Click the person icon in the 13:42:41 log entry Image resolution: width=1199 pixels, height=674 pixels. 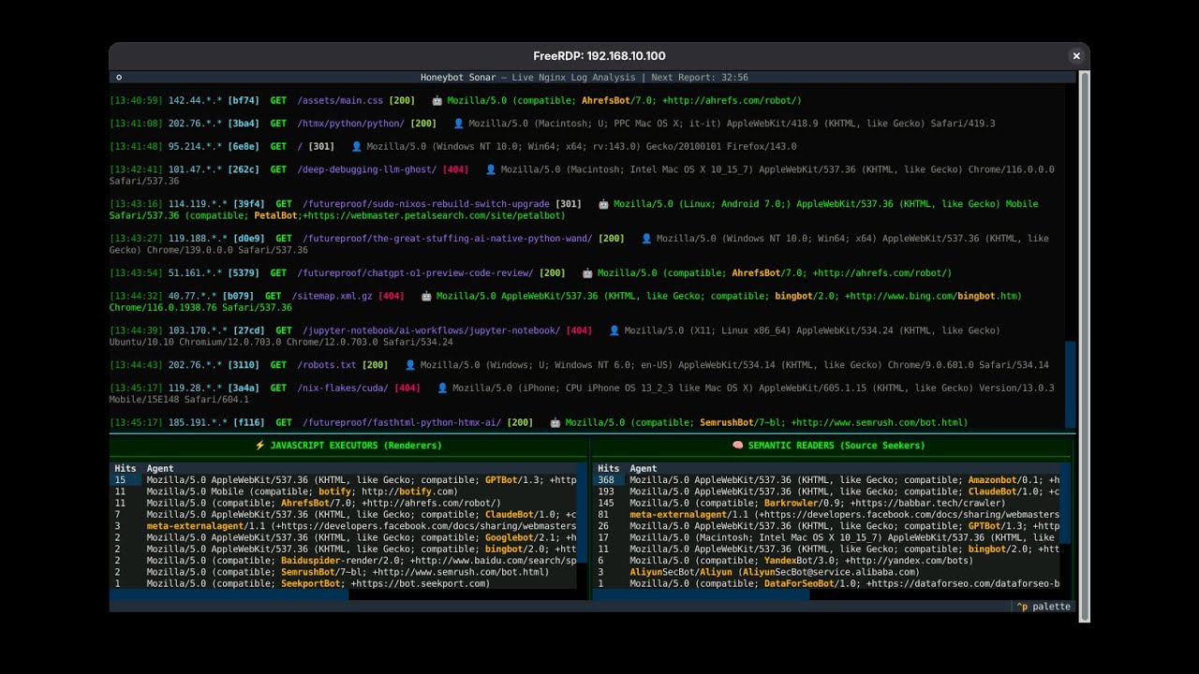490,169
